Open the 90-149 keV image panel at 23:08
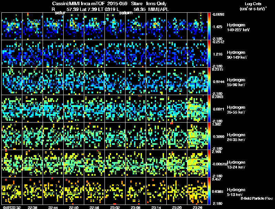 135,54
